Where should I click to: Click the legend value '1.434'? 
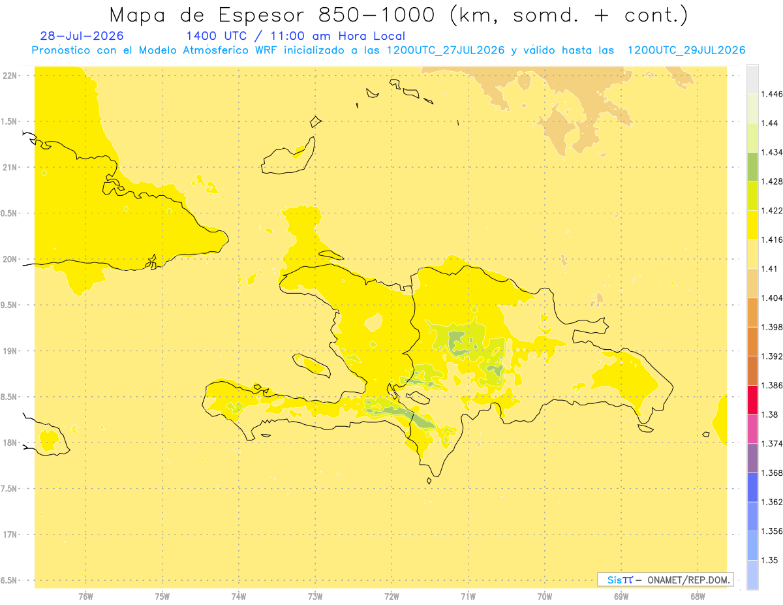coord(772,152)
